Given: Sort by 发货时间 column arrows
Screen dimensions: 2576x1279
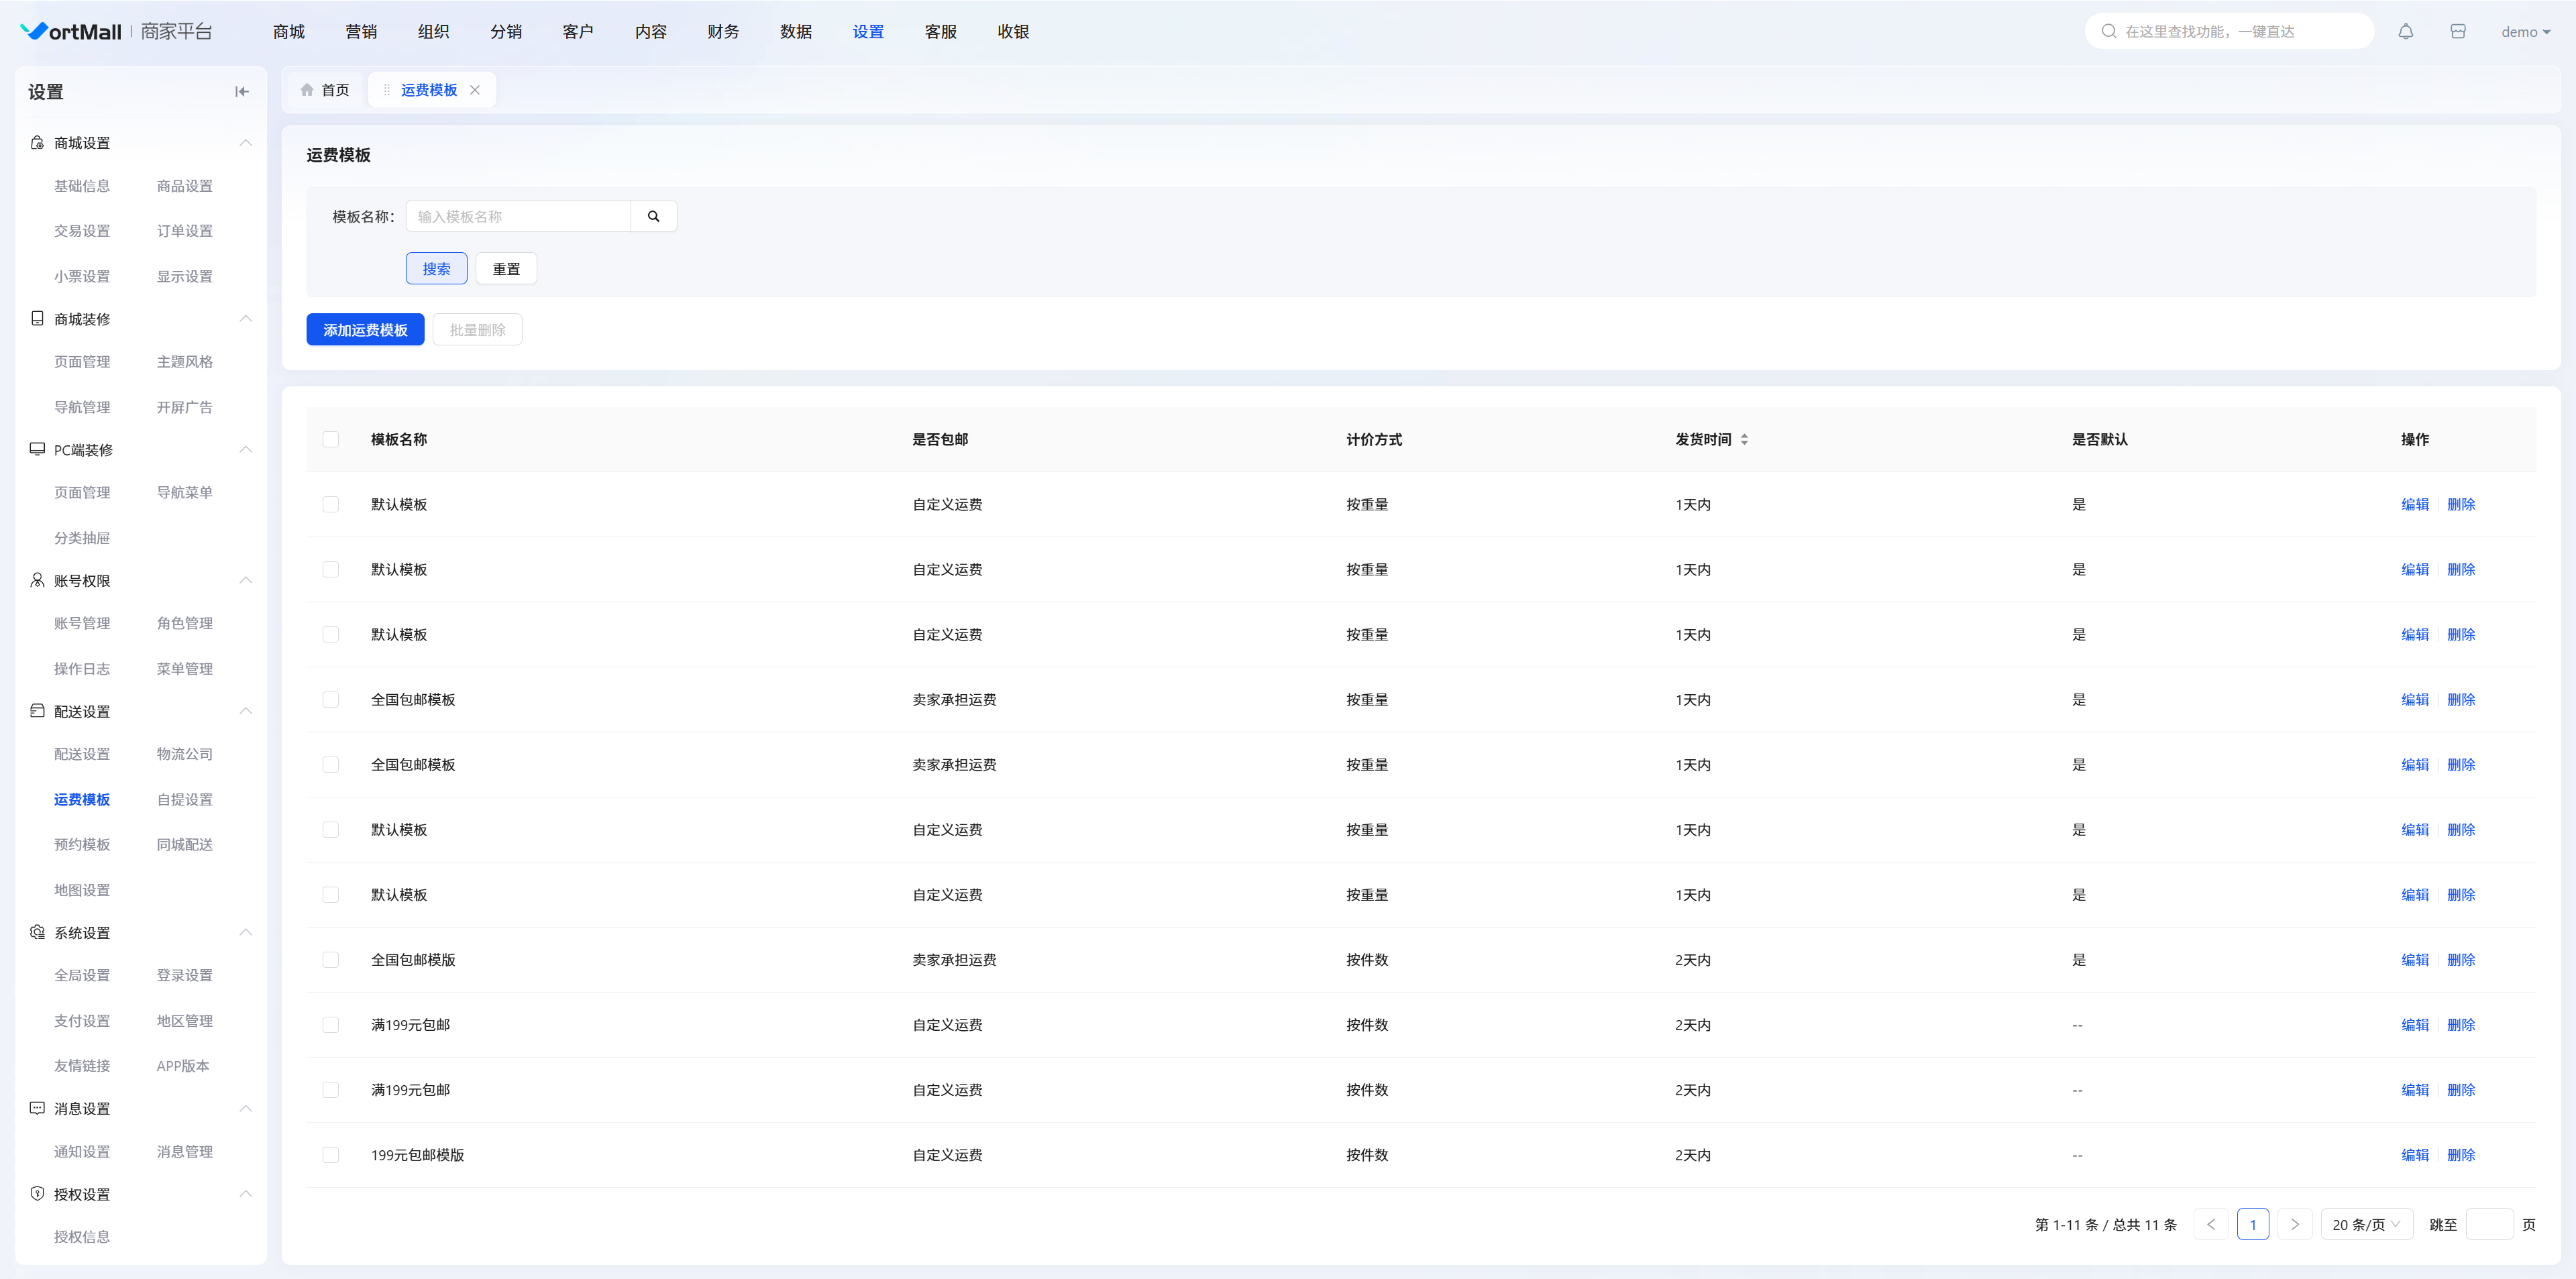Looking at the screenshot, I should 1744,439.
